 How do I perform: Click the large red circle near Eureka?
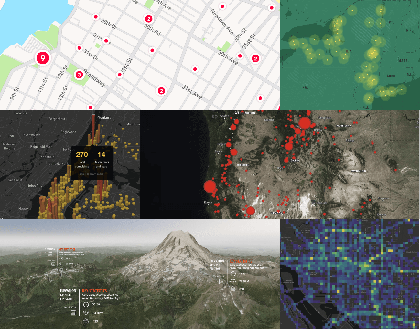tap(210, 186)
